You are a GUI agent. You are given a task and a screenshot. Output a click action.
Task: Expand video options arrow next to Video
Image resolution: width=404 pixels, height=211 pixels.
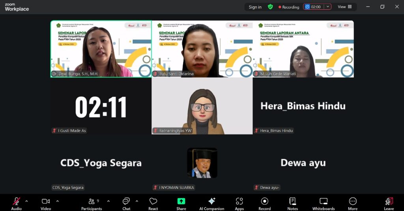57,201
